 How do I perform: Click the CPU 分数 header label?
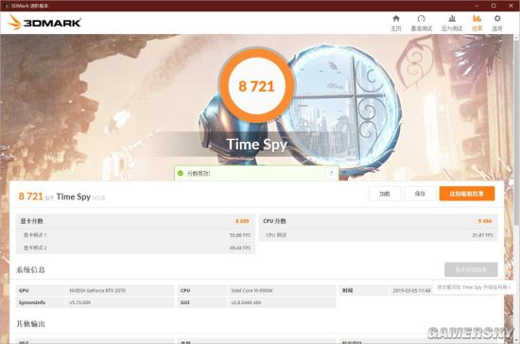pyautogui.click(x=274, y=221)
